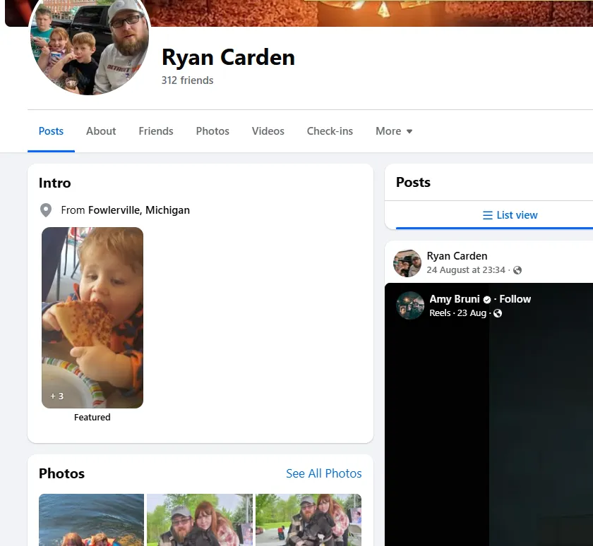Open the middle couple photo thumbnail
Image resolution: width=593 pixels, height=546 pixels.
click(x=200, y=520)
